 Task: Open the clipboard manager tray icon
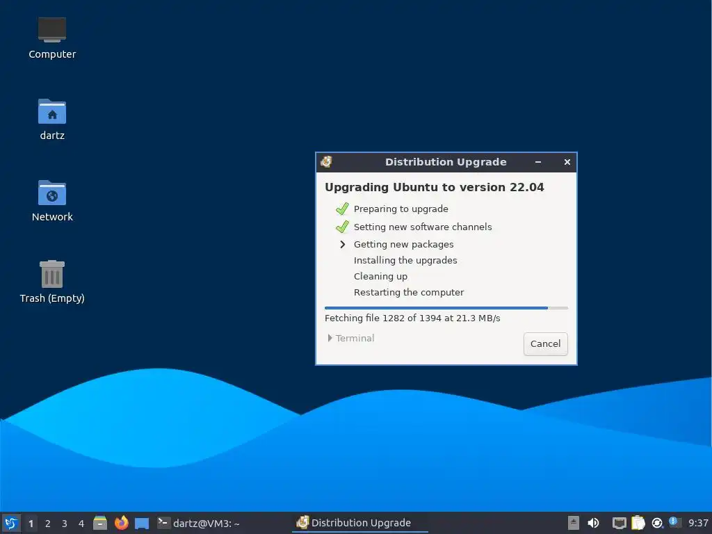tap(638, 523)
